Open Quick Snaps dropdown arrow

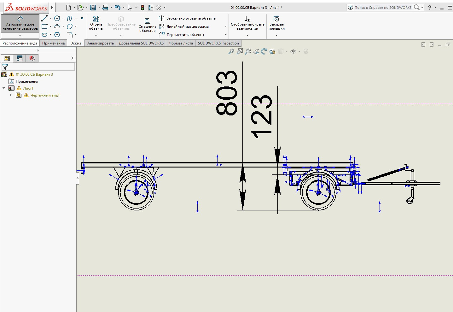tap(276, 35)
